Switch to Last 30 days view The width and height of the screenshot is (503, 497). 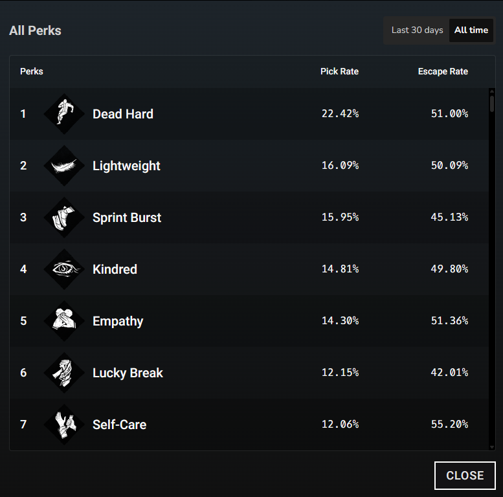tap(417, 30)
